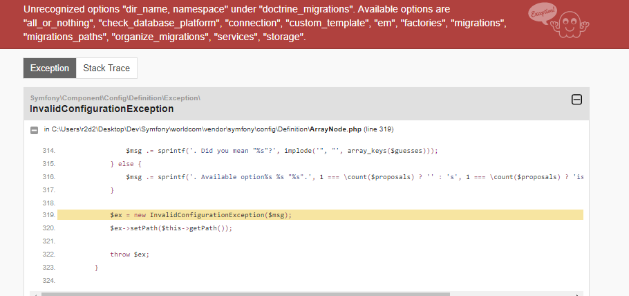
Task: Click the "Did you mean" sprintf line 314
Action: click(281, 151)
